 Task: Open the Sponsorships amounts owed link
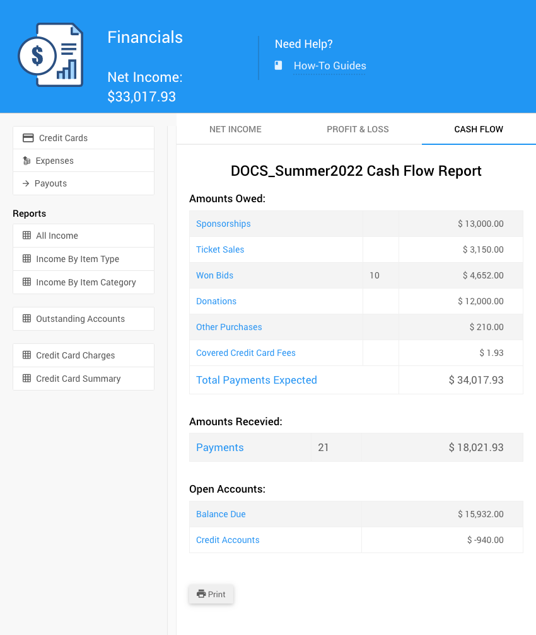coord(223,224)
